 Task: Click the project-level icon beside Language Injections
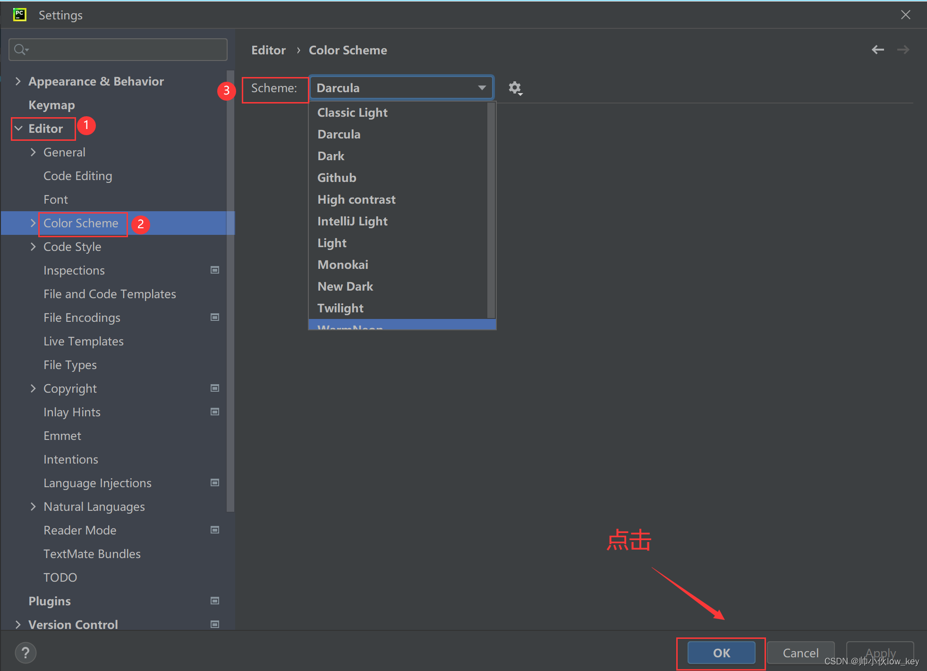click(215, 483)
